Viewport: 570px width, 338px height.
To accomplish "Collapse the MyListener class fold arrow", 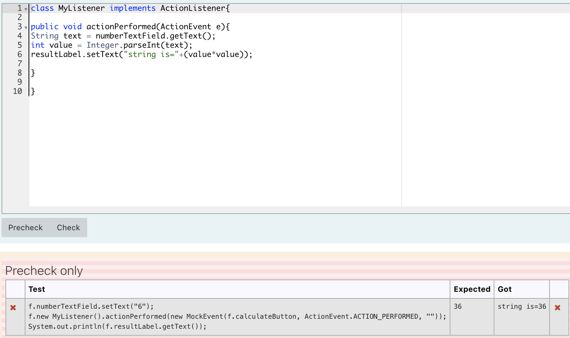I will [x=25, y=9].
